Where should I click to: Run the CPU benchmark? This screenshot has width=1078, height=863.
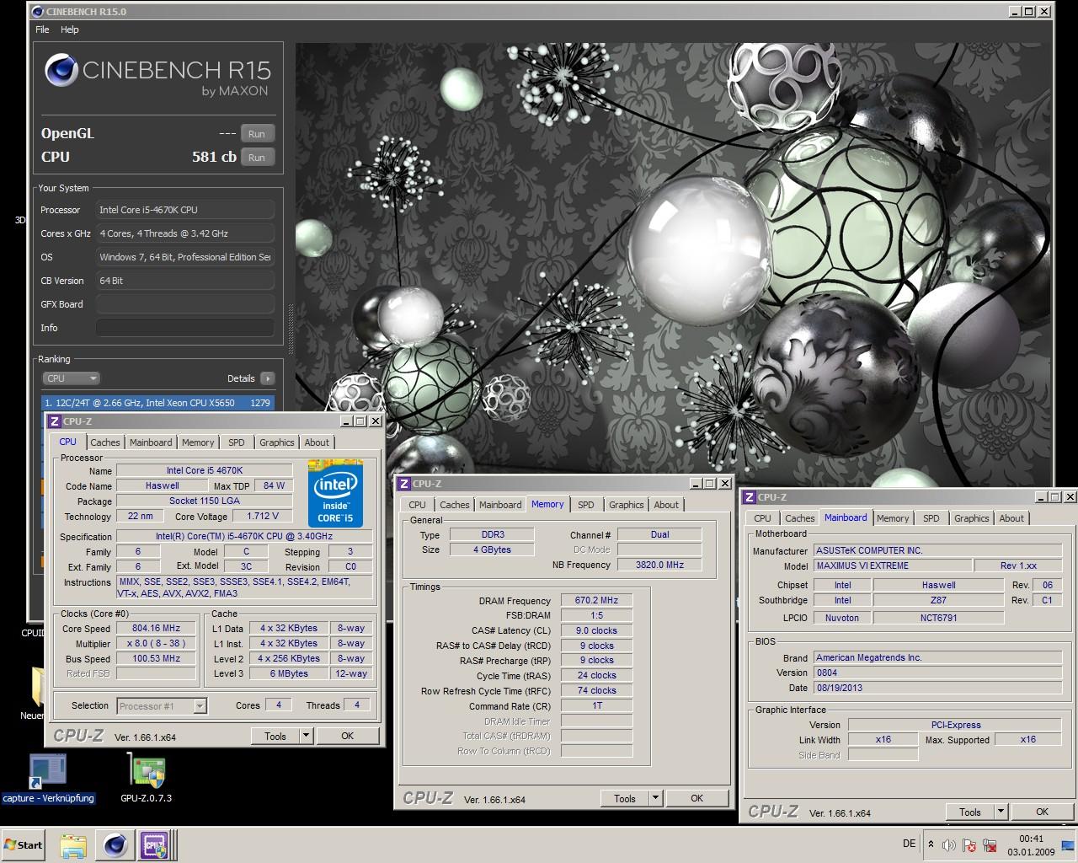(x=257, y=158)
